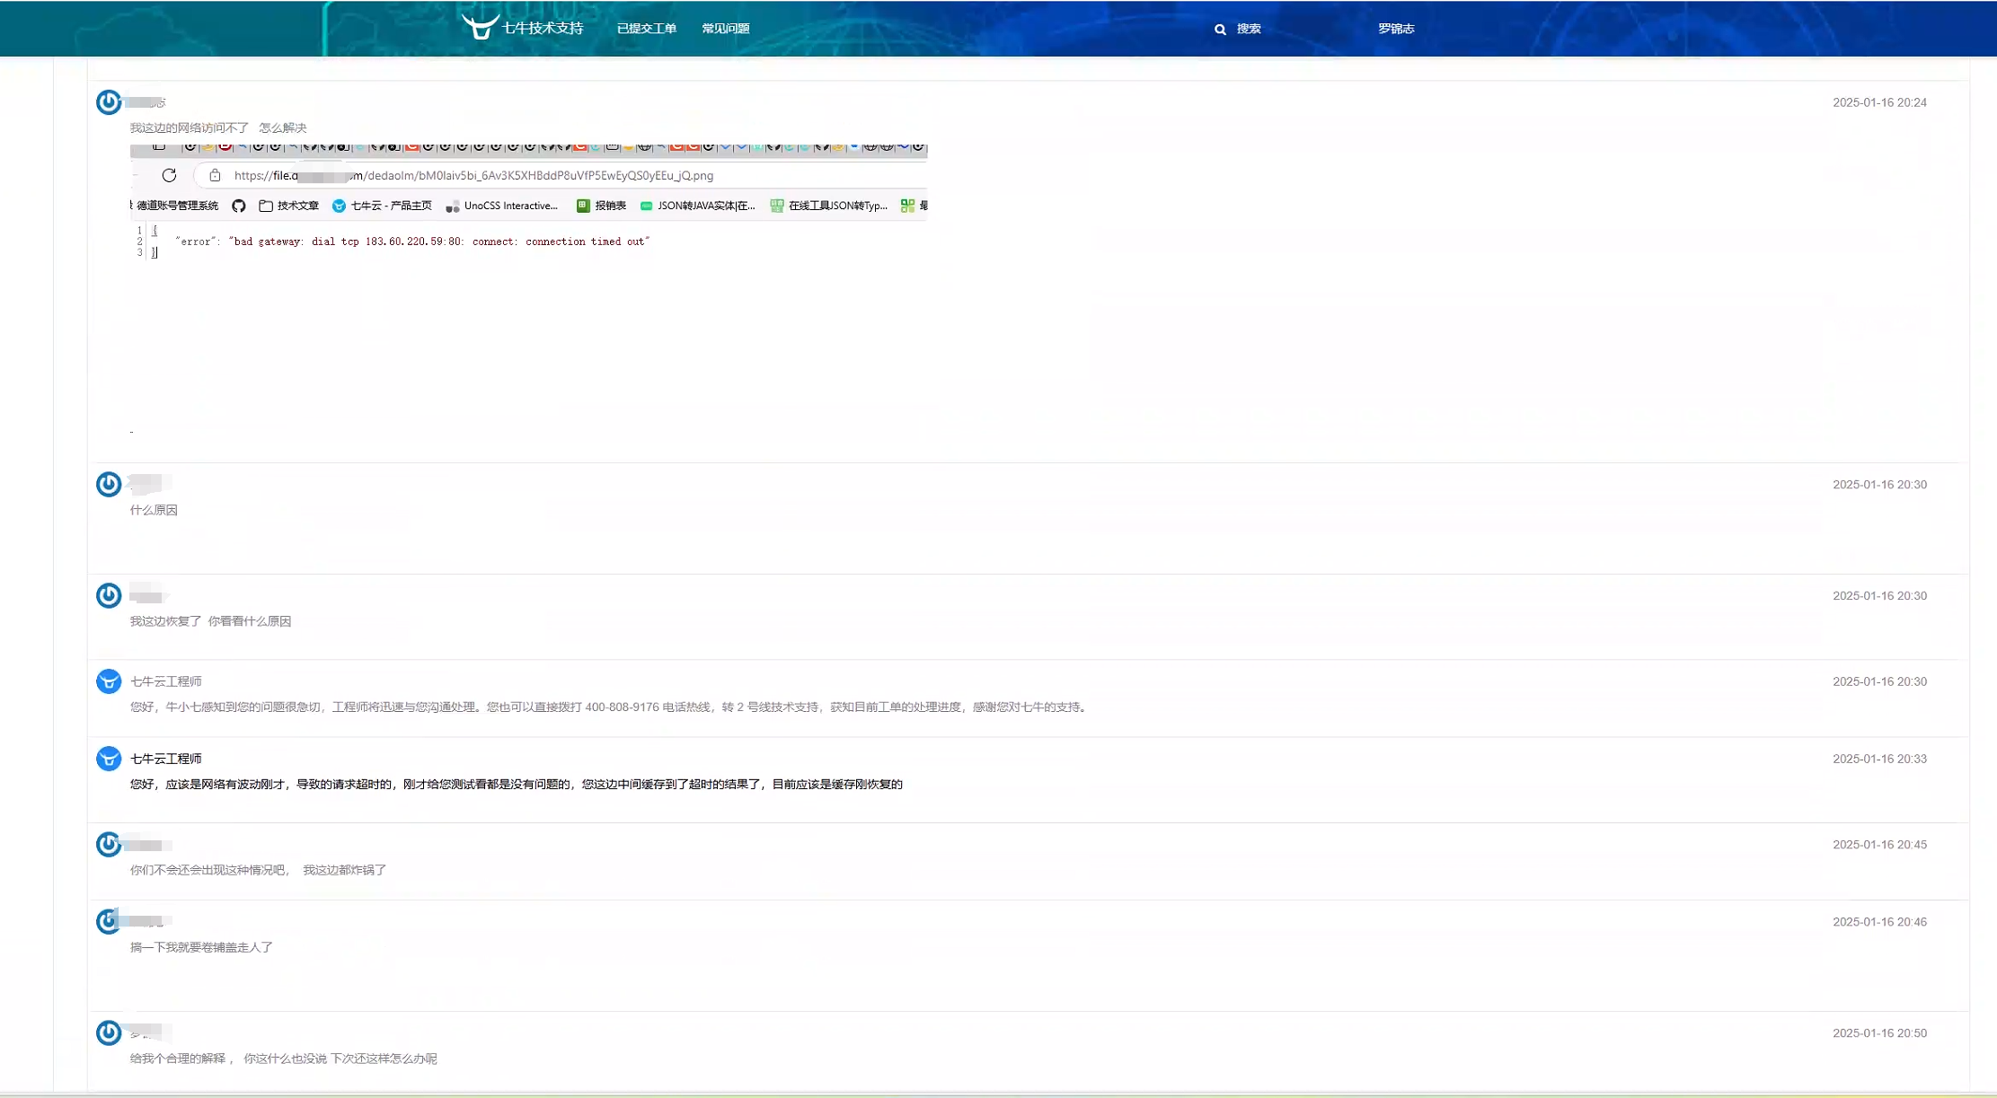Open the 已提交工单 menu item
The height and width of the screenshot is (1098, 1997).
[x=646, y=29]
